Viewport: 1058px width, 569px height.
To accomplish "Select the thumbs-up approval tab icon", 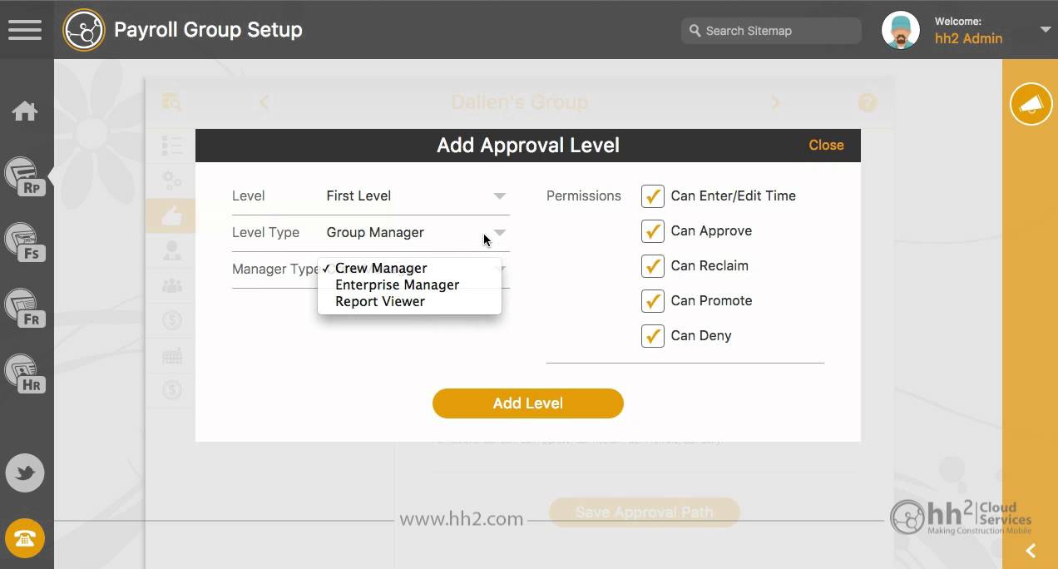I will click(171, 215).
